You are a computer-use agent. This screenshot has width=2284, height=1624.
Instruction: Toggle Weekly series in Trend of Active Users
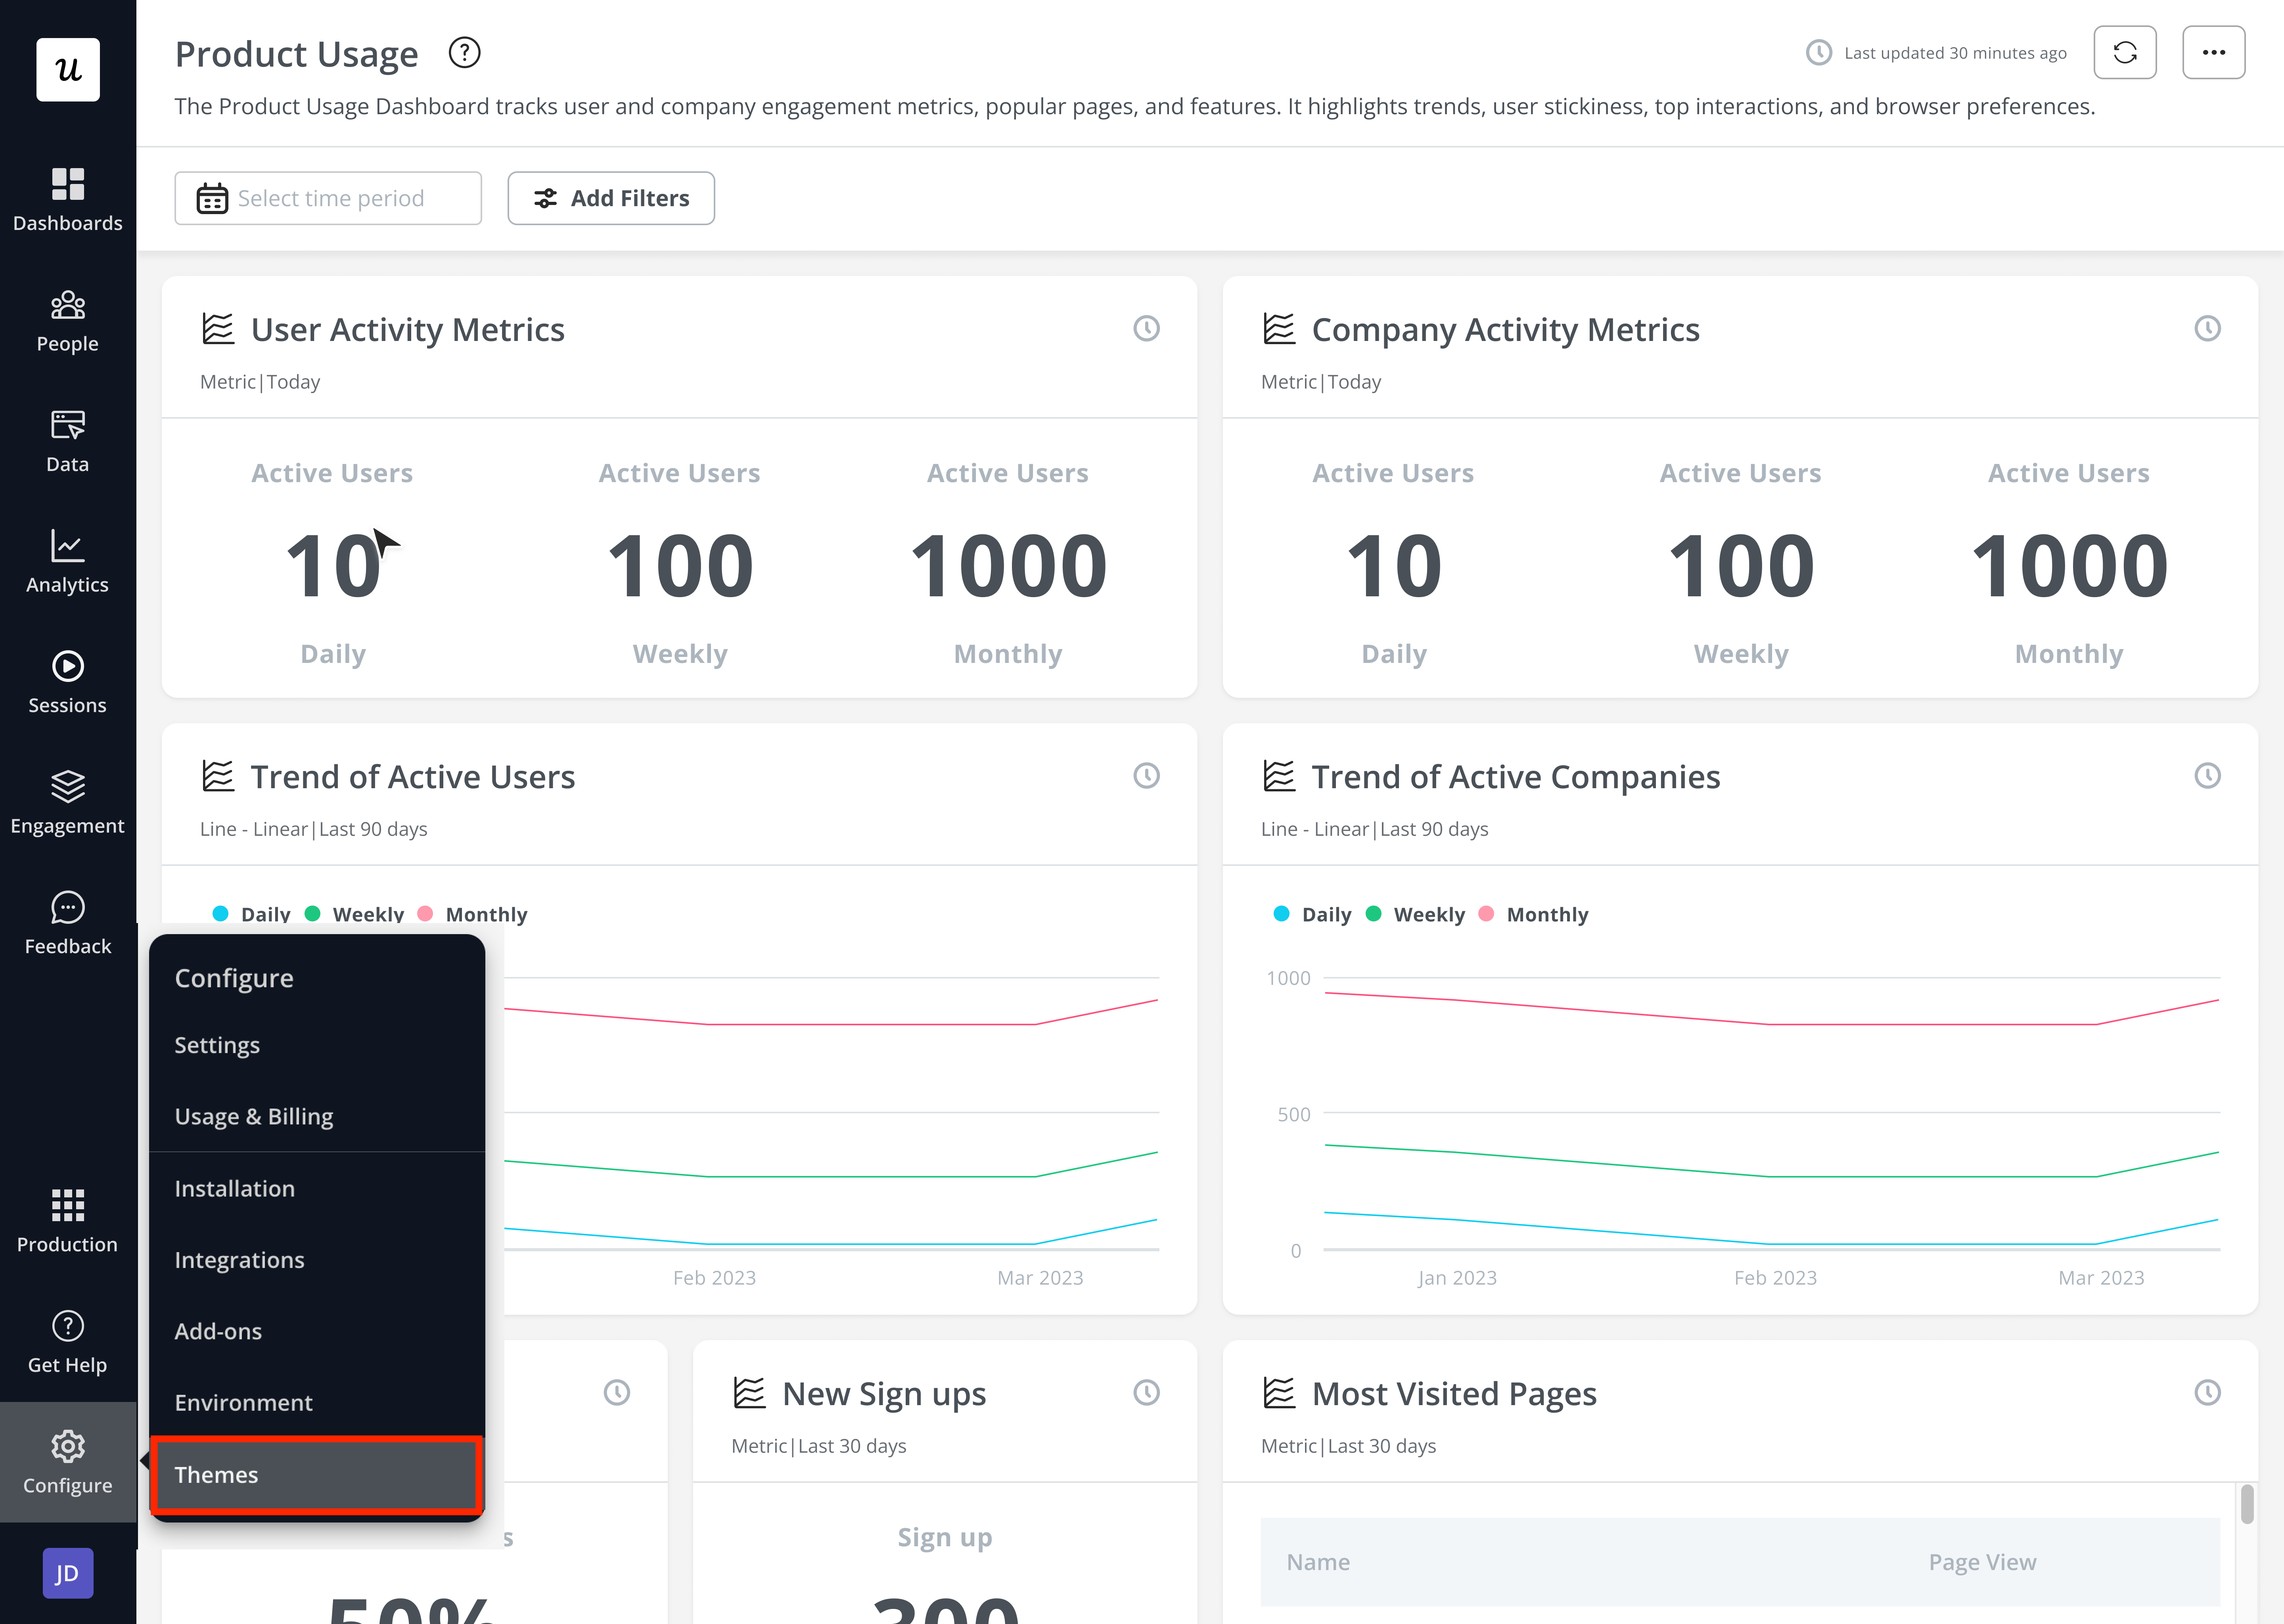[355, 914]
